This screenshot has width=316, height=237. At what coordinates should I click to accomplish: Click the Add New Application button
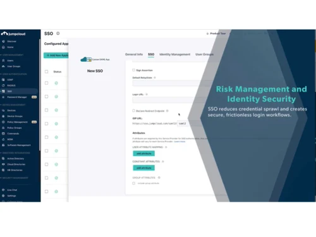click(56, 55)
